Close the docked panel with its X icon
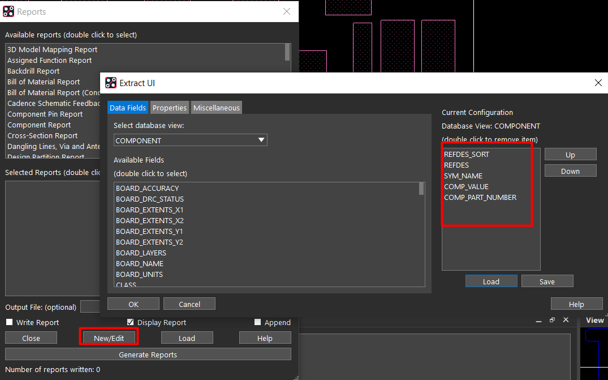The width and height of the screenshot is (608, 380). click(x=566, y=321)
